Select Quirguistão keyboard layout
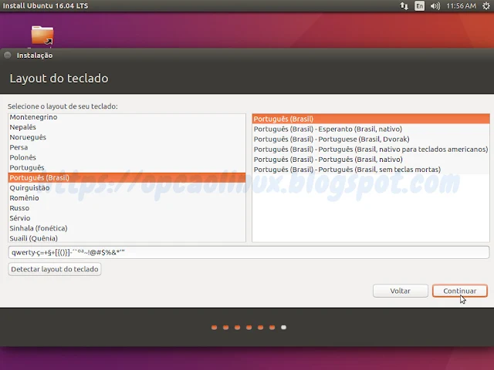Viewport: 494px width, 370px height. tap(127, 188)
